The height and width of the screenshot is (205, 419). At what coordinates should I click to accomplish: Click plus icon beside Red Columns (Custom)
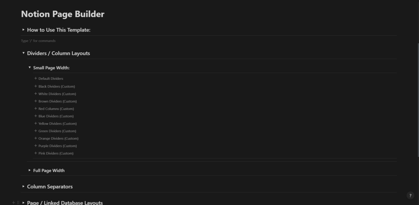(x=35, y=109)
